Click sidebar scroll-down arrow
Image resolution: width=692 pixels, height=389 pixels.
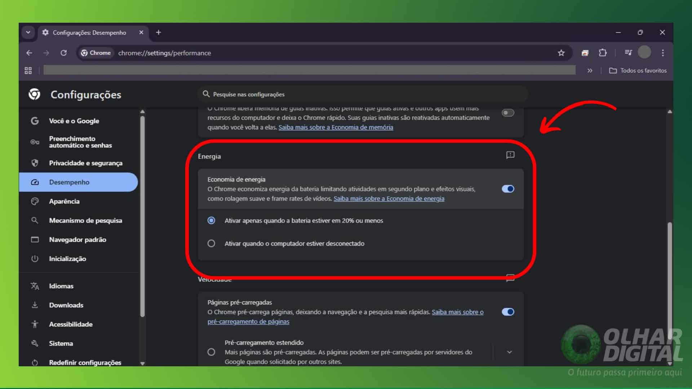[142, 363]
